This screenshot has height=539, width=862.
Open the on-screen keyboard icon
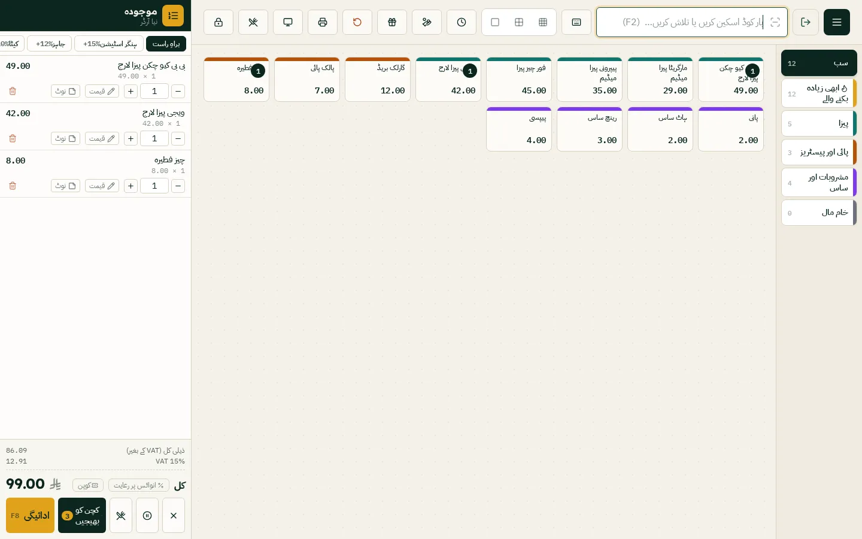[x=576, y=22]
